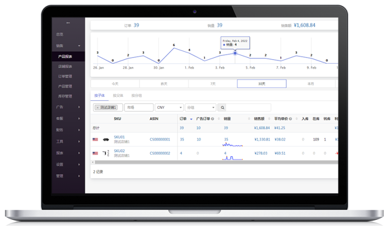Expand the 广告 sidebar menu
Screen dimensions: 385x226
tap(67, 107)
